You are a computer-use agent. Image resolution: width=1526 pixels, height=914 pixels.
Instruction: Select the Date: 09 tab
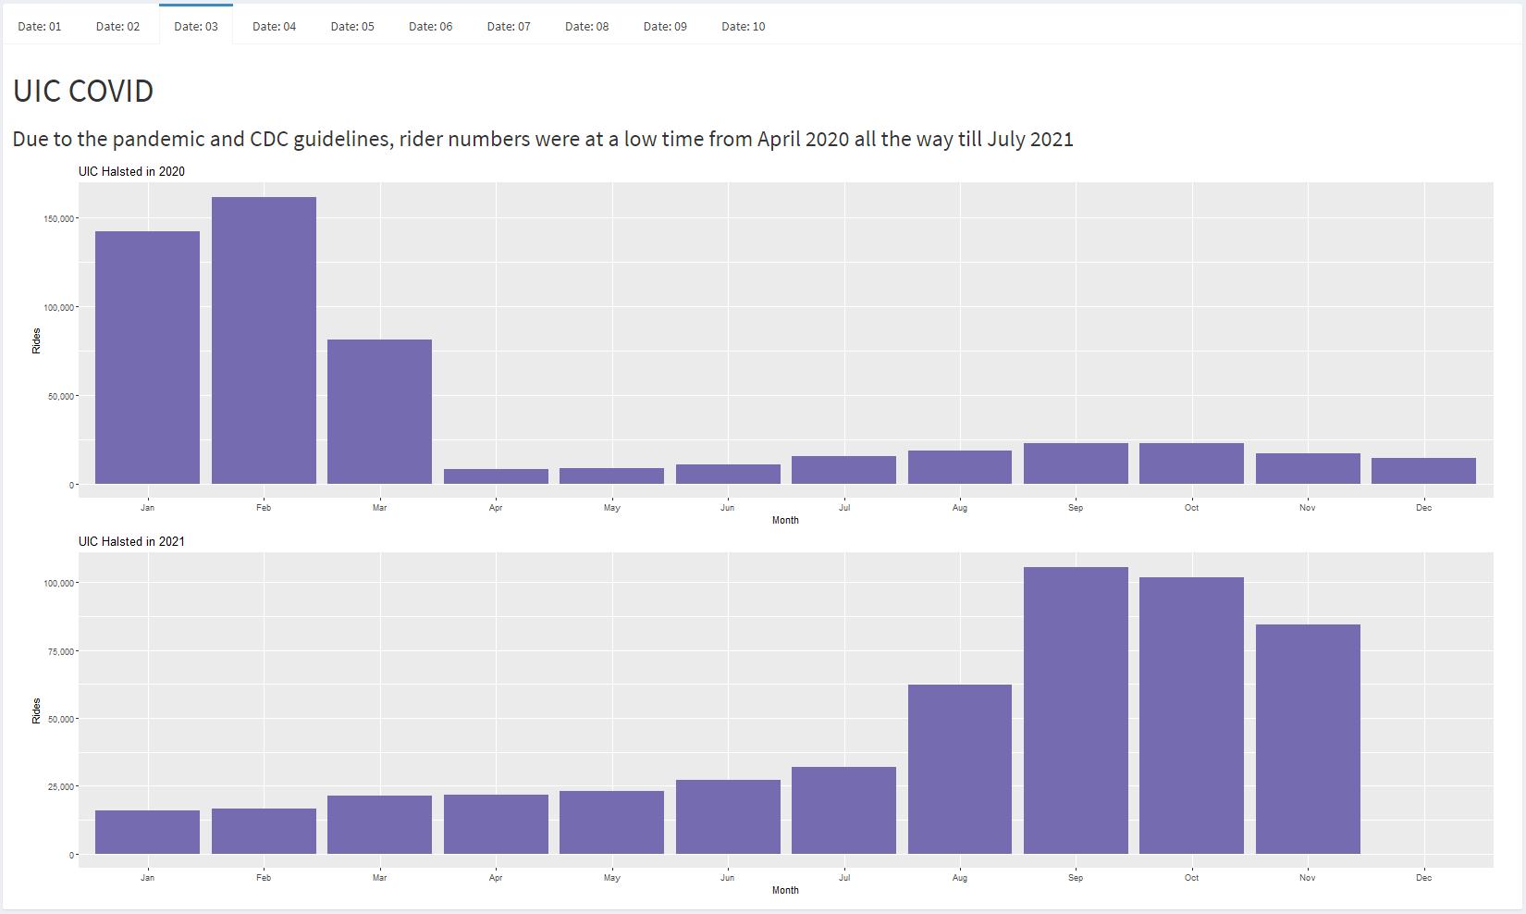(x=664, y=26)
